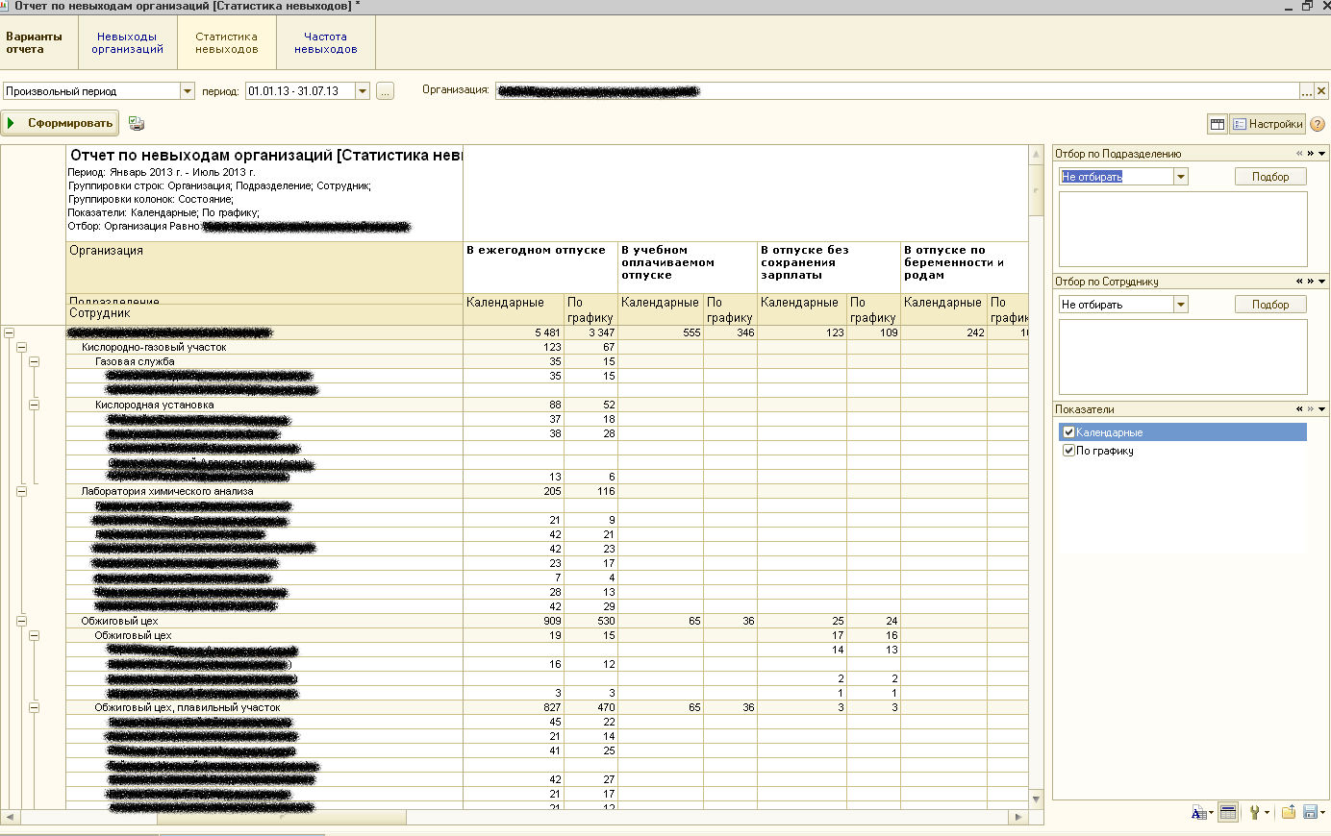Switch to Статистика невыходов tab
The image size is (1331, 836).
227,43
